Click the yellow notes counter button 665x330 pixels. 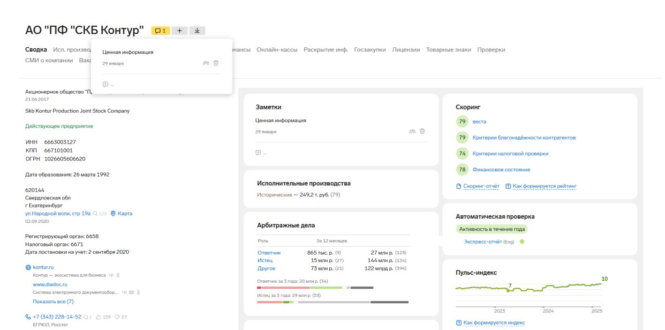[x=160, y=31]
